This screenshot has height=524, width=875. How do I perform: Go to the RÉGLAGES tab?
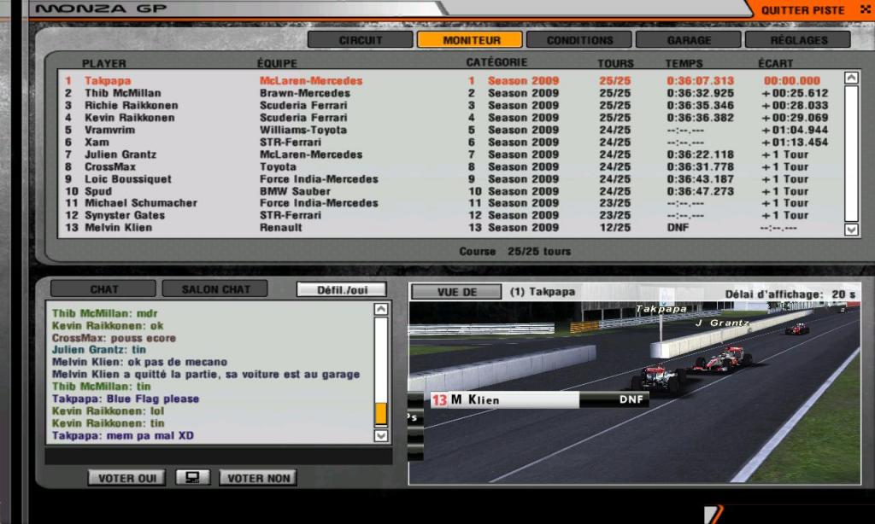[798, 40]
